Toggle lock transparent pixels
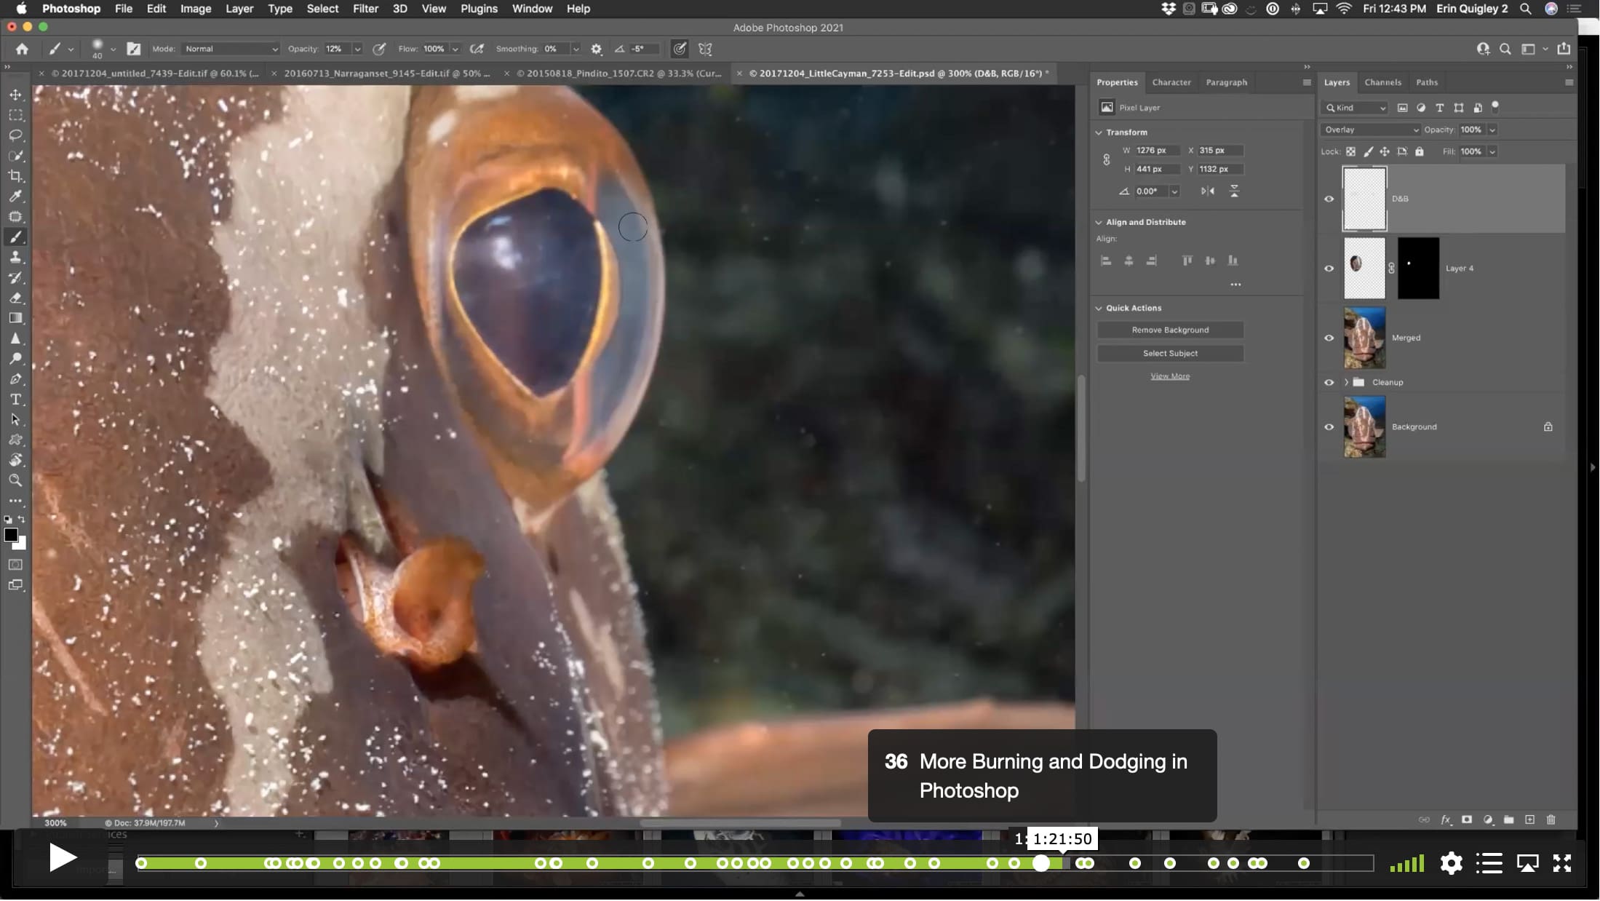The height and width of the screenshot is (901, 1600). pos(1350,151)
